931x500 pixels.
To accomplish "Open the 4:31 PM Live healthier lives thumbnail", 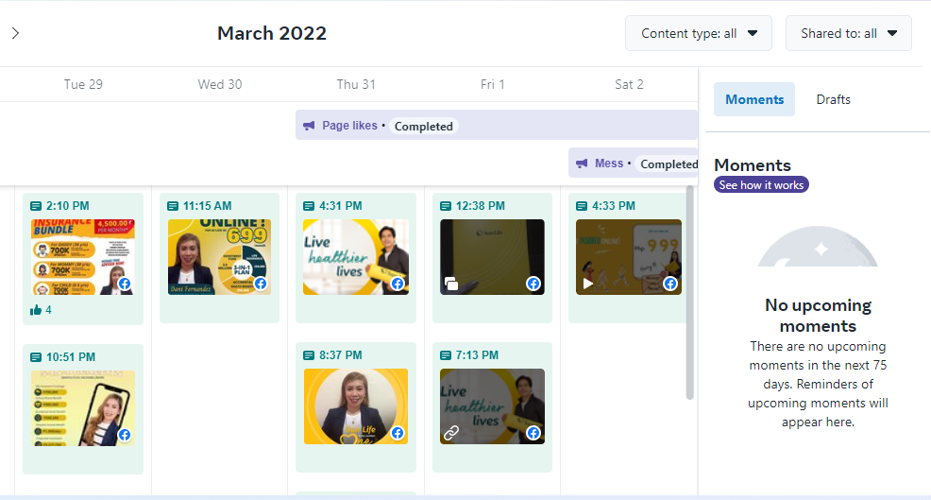I will [356, 257].
